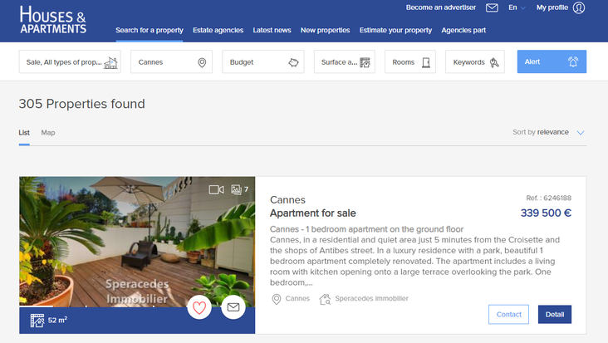Open the envelope messages icon in header
Screen dimensions: 608x343
point(492,7)
